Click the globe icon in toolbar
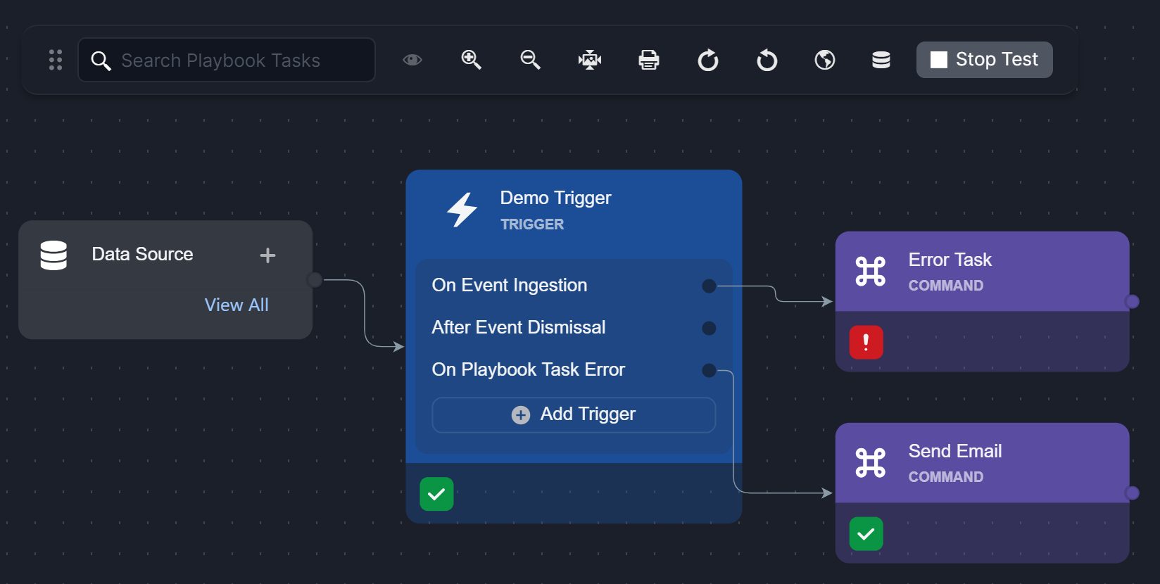 (825, 60)
